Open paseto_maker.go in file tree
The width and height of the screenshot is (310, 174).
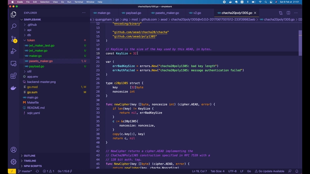click(41, 61)
